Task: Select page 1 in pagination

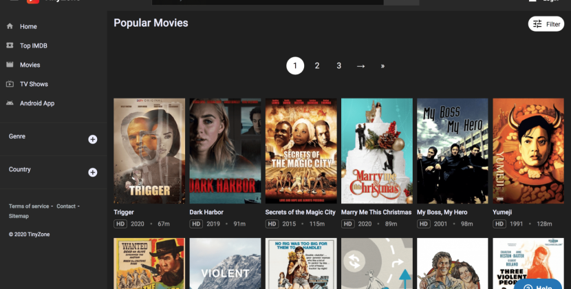Action: tap(295, 66)
